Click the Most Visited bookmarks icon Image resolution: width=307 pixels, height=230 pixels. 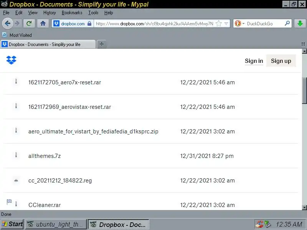tap(5, 35)
